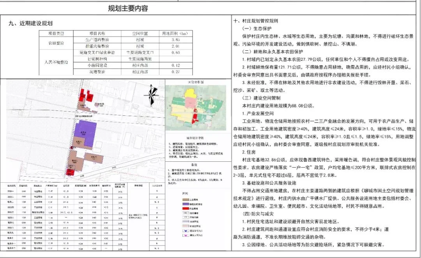
Task: Click the item heading '3.基础设施和公共服务设施'
Action: [269, 183]
